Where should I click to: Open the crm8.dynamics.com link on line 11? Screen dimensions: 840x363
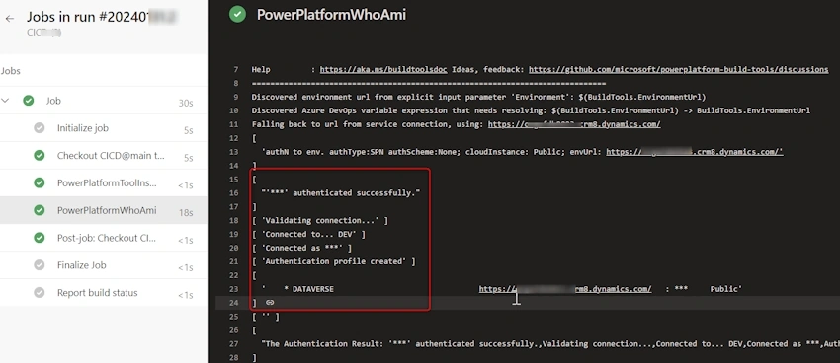[574, 124]
